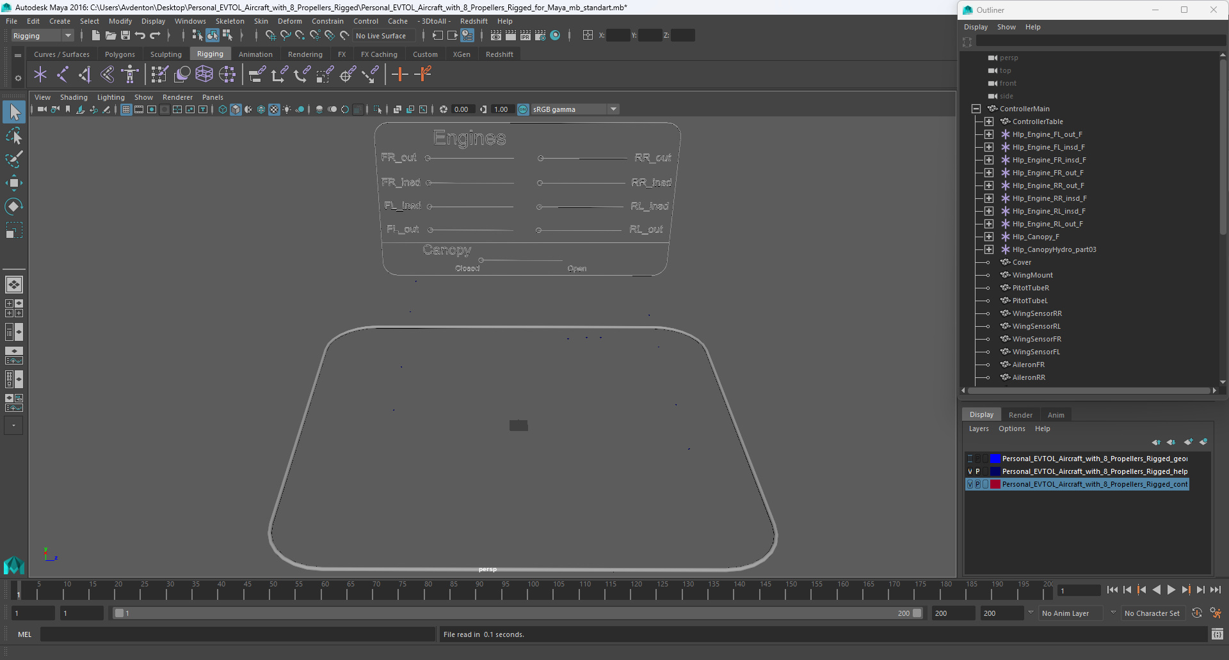This screenshot has height=660, width=1229.
Task: Click the Create IK Handle shelf icon
Action: [x=85, y=75]
